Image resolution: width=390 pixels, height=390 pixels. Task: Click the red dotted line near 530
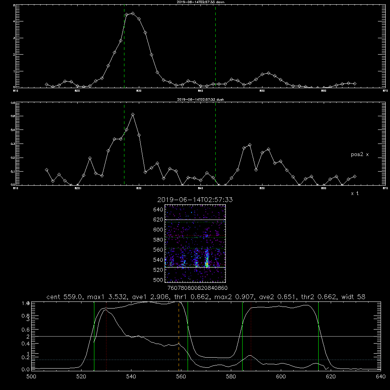click(x=106, y=336)
